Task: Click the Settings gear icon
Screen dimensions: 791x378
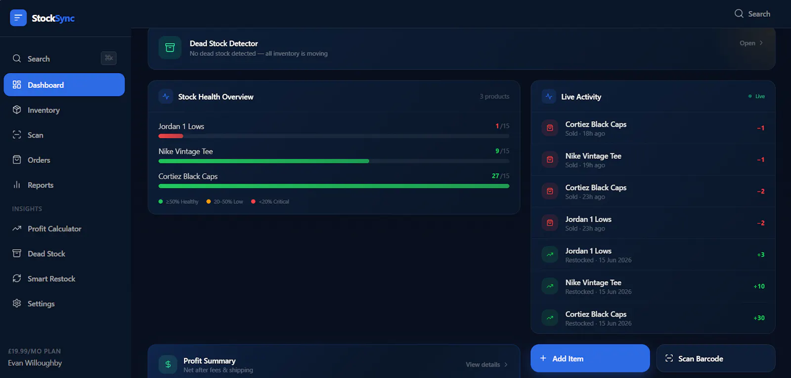Action: (x=17, y=303)
